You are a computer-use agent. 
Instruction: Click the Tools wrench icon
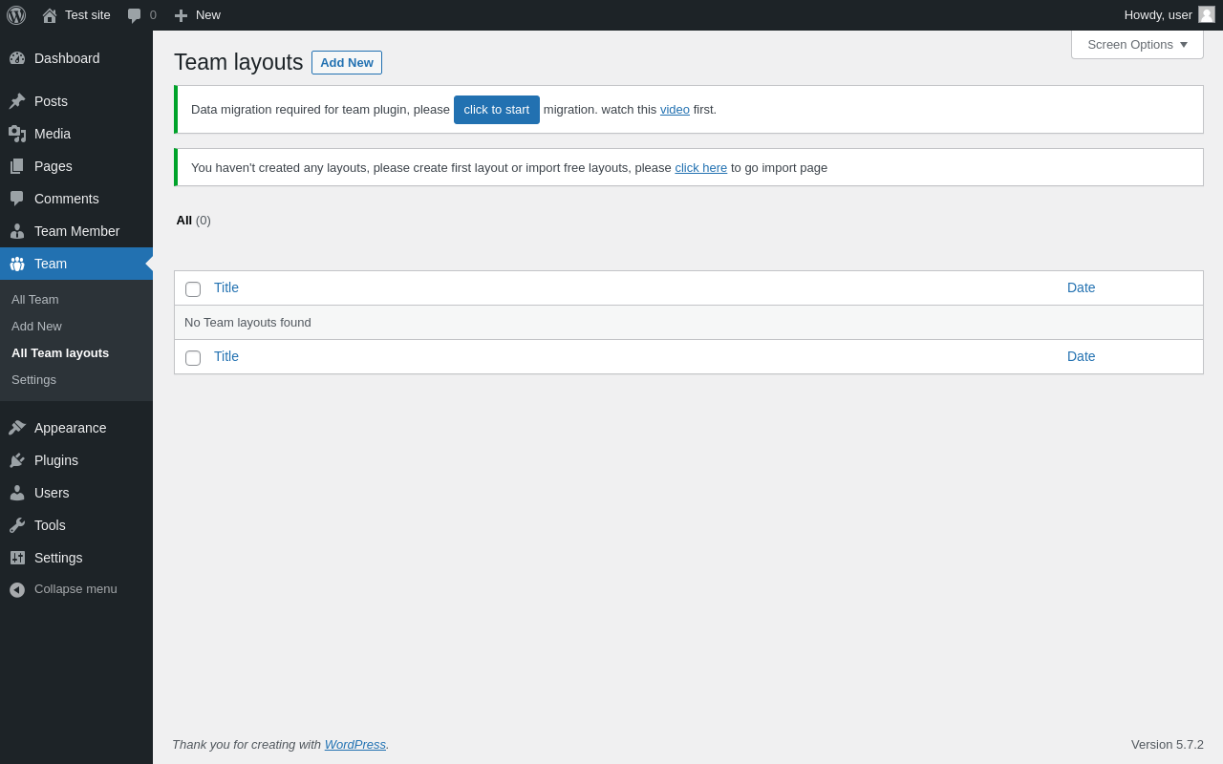[17, 525]
